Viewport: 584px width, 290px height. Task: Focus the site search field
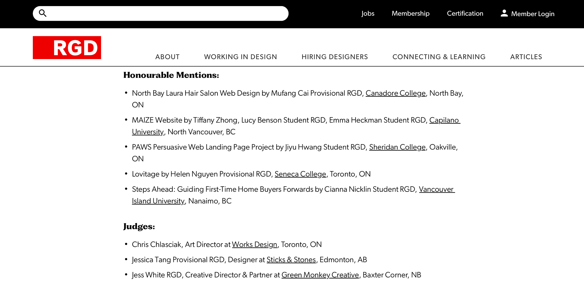coord(161,13)
